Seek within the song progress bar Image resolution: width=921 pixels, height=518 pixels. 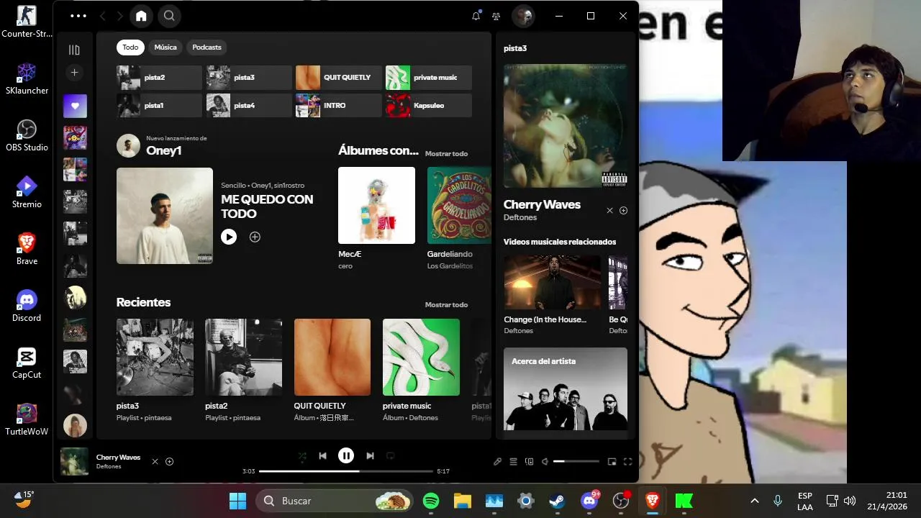(345, 471)
